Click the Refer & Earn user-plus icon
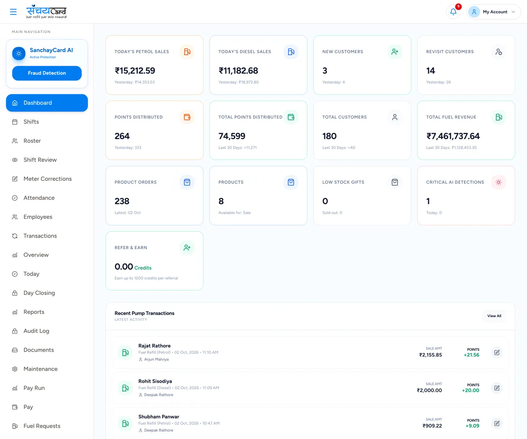 [187, 248]
